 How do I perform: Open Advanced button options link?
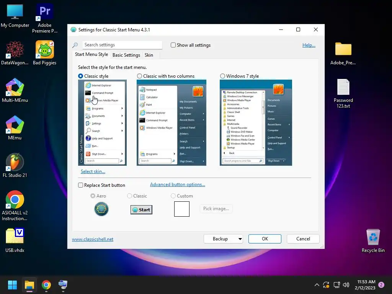pos(178,185)
